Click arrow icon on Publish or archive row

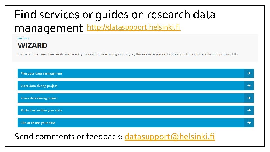pos(249,110)
